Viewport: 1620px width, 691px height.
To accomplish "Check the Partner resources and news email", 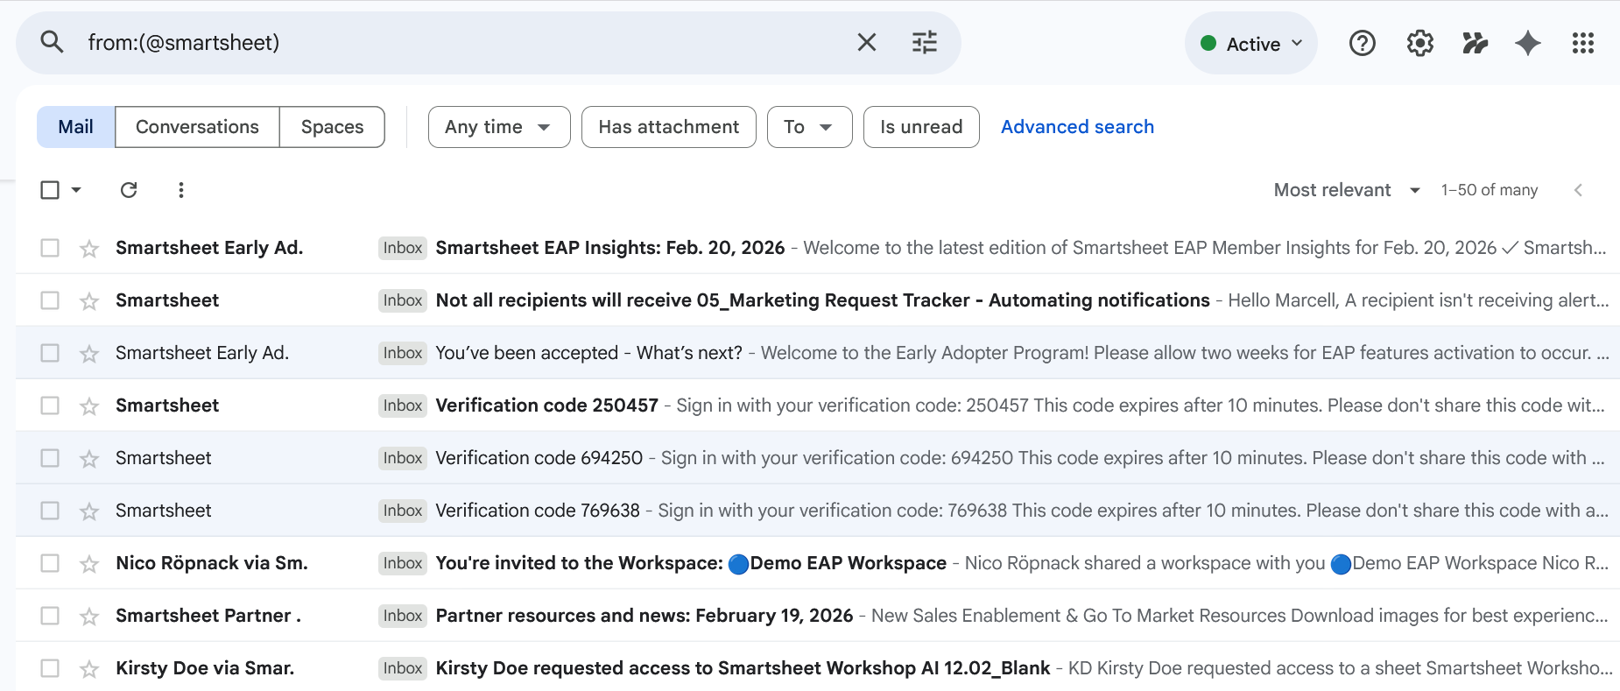I will click(50, 616).
